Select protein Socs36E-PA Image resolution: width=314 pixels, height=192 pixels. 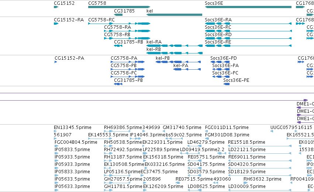pos(225,66)
